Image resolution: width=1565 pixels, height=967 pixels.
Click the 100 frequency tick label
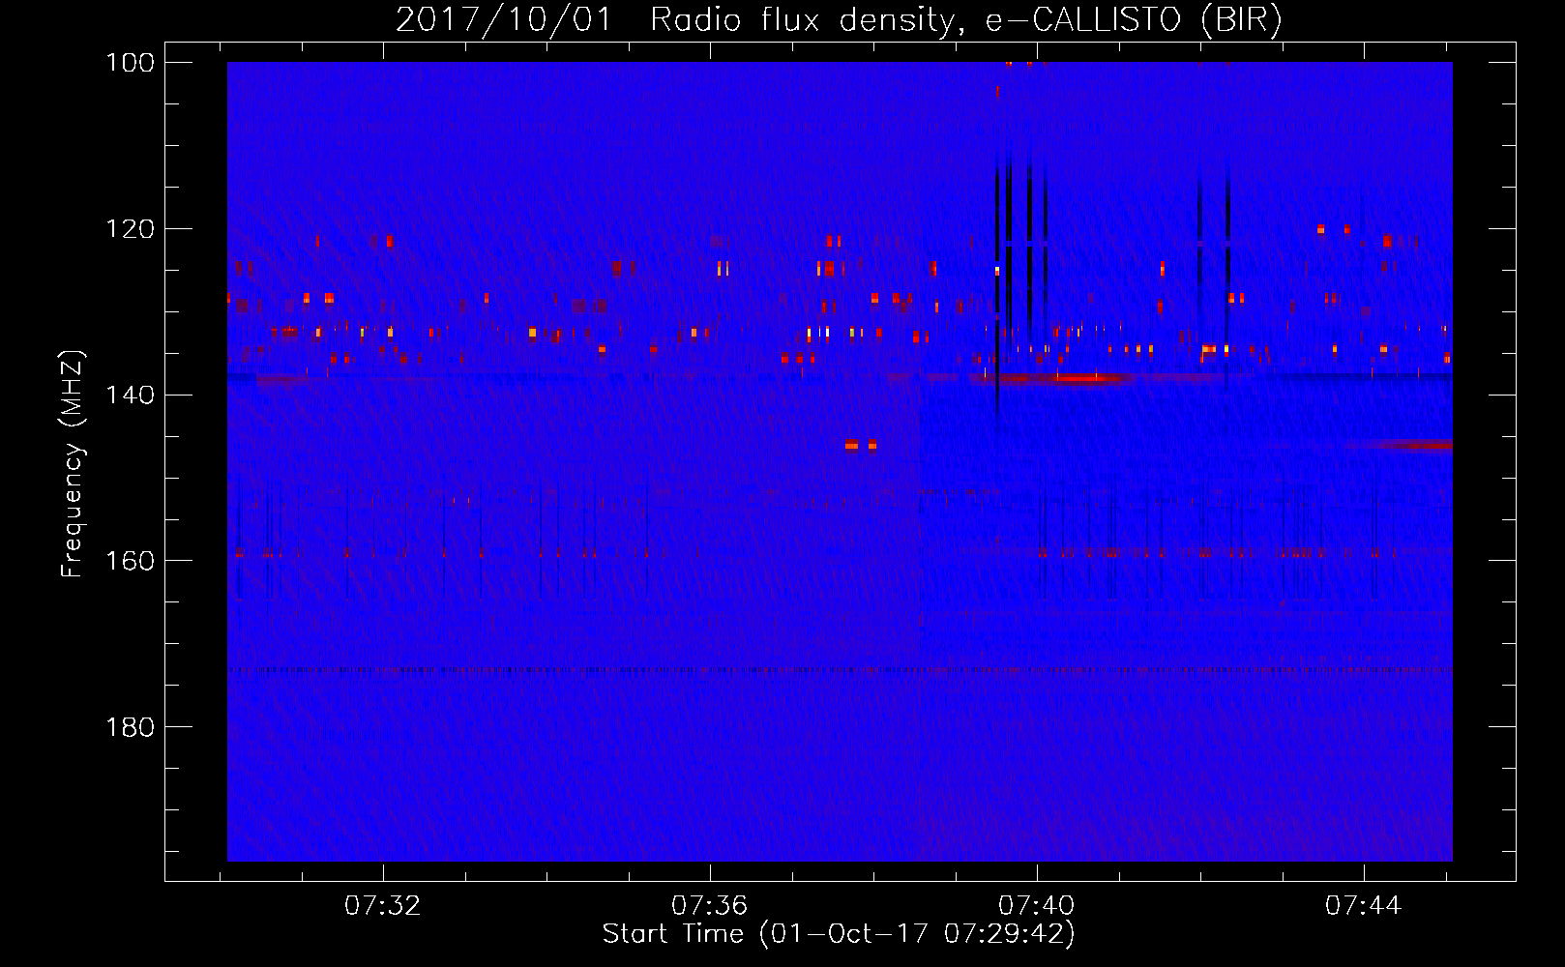pos(131,63)
